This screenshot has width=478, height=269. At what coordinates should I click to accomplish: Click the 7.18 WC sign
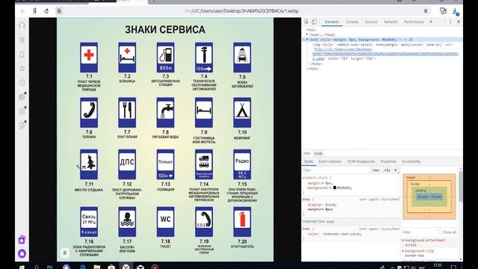166,222
